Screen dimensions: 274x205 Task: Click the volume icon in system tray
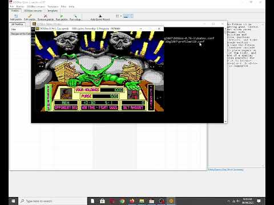tap(237, 201)
